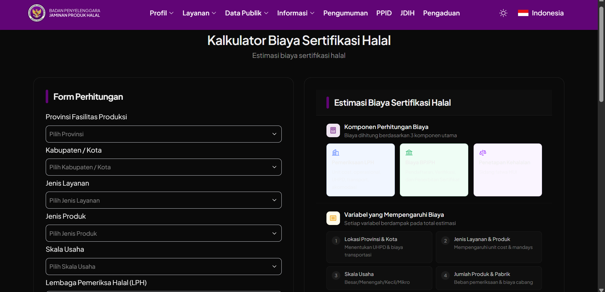Navigate to Pengaduan
605x292 pixels.
pos(441,13)
